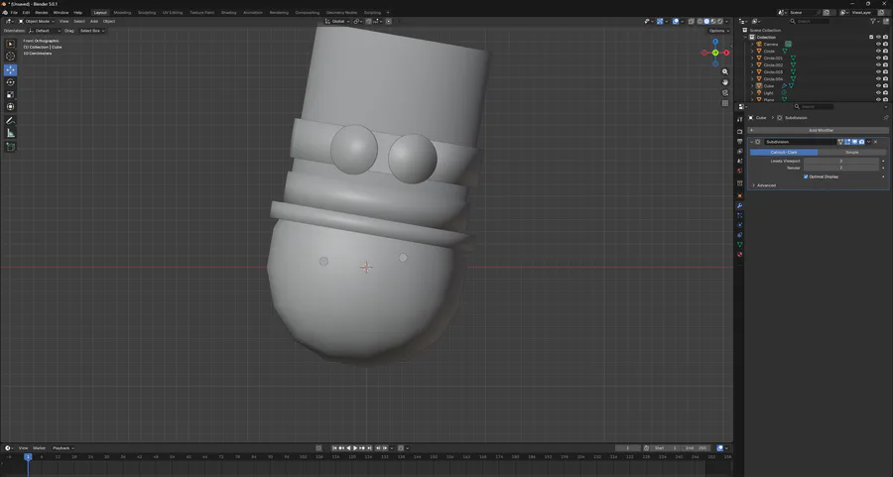
Task: Open the Output properties tab
Action: tap(740, 141)
